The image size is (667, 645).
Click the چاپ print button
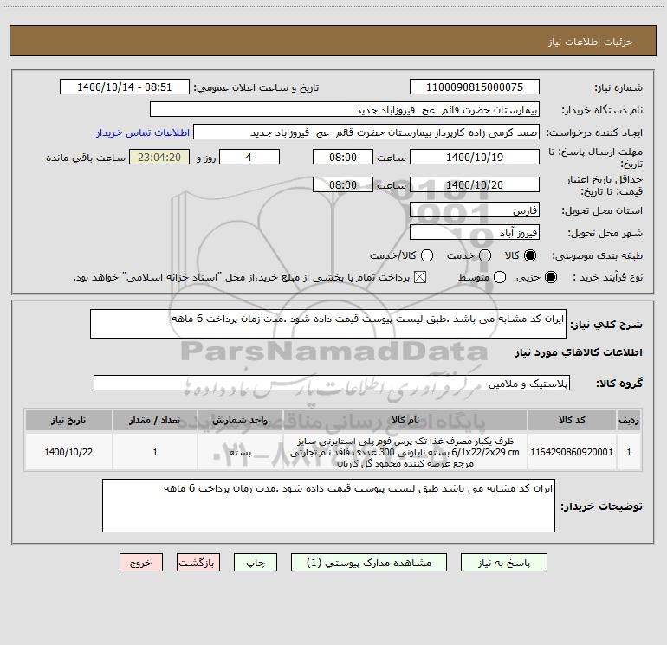(x=256, y=563)
